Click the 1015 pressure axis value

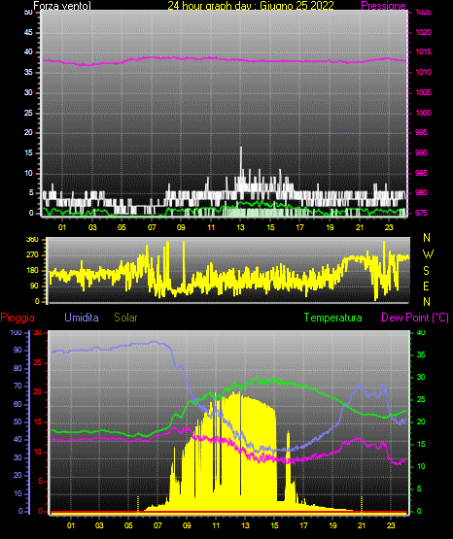tap(423, 51)
